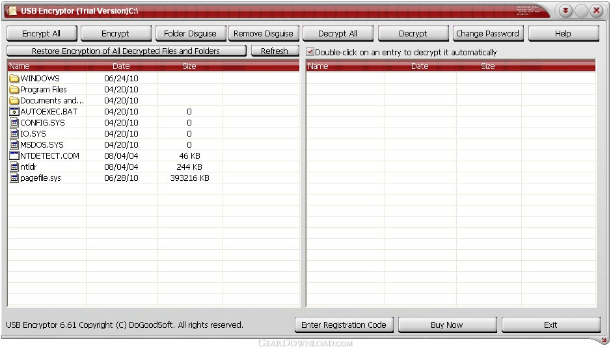Click the copyright text in status bar
Viewport: 611px width, 348px height.
(x=125, y=325)
